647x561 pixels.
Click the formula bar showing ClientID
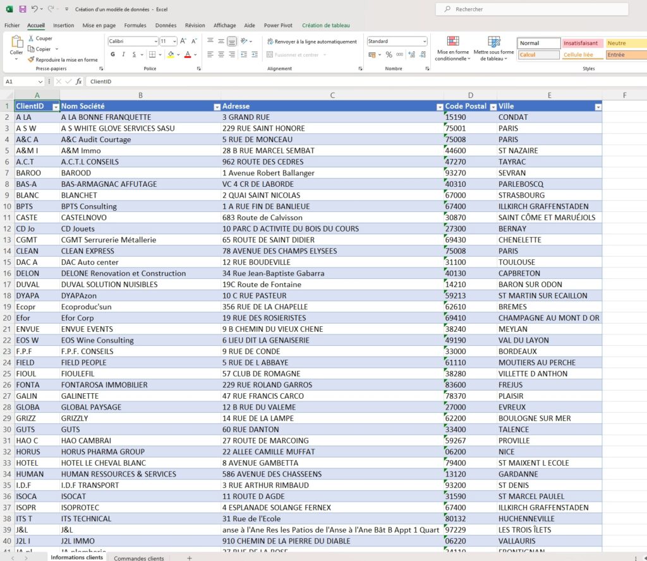366,81
